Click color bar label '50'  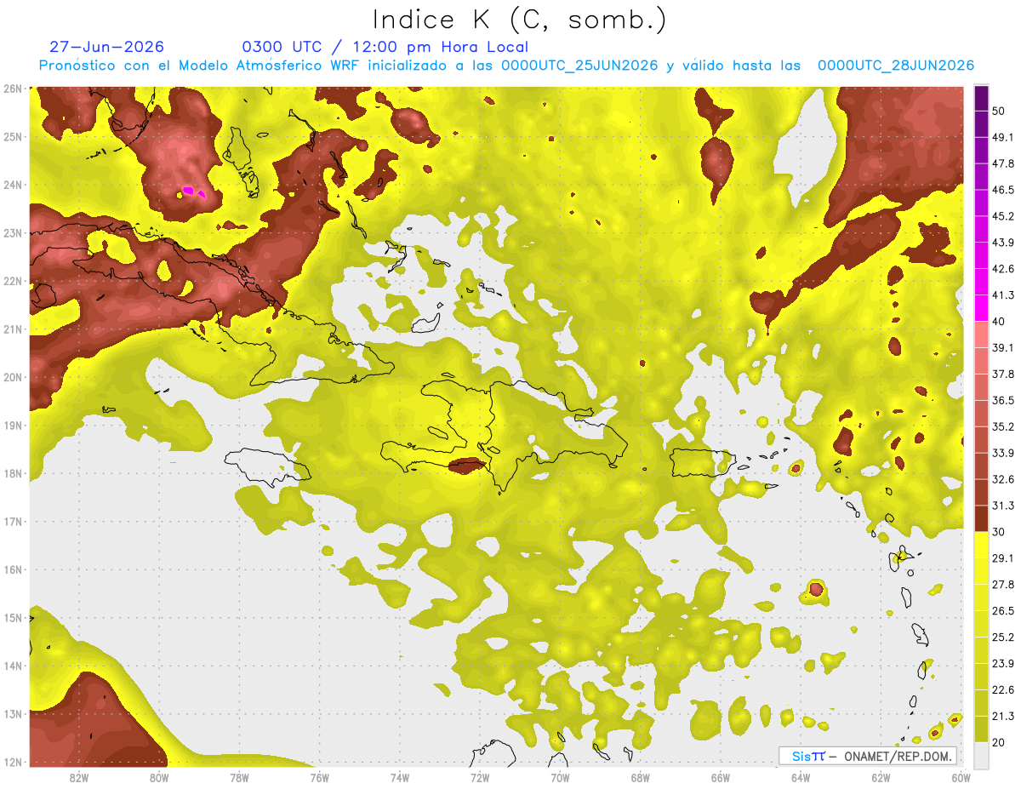(x=1000, y=111)
